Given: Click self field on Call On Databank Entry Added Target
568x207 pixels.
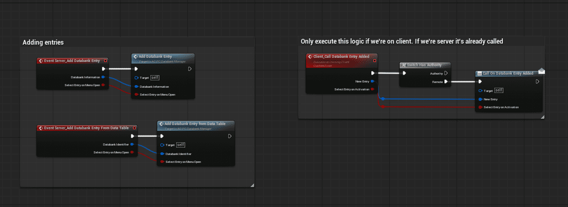Looking at the screenshot, I should tap(499, 90).
